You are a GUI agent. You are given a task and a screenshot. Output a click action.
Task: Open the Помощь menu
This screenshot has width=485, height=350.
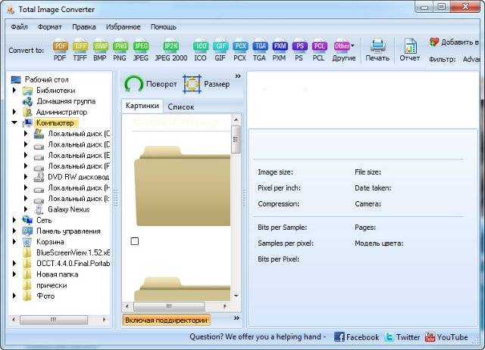point(164,27)
